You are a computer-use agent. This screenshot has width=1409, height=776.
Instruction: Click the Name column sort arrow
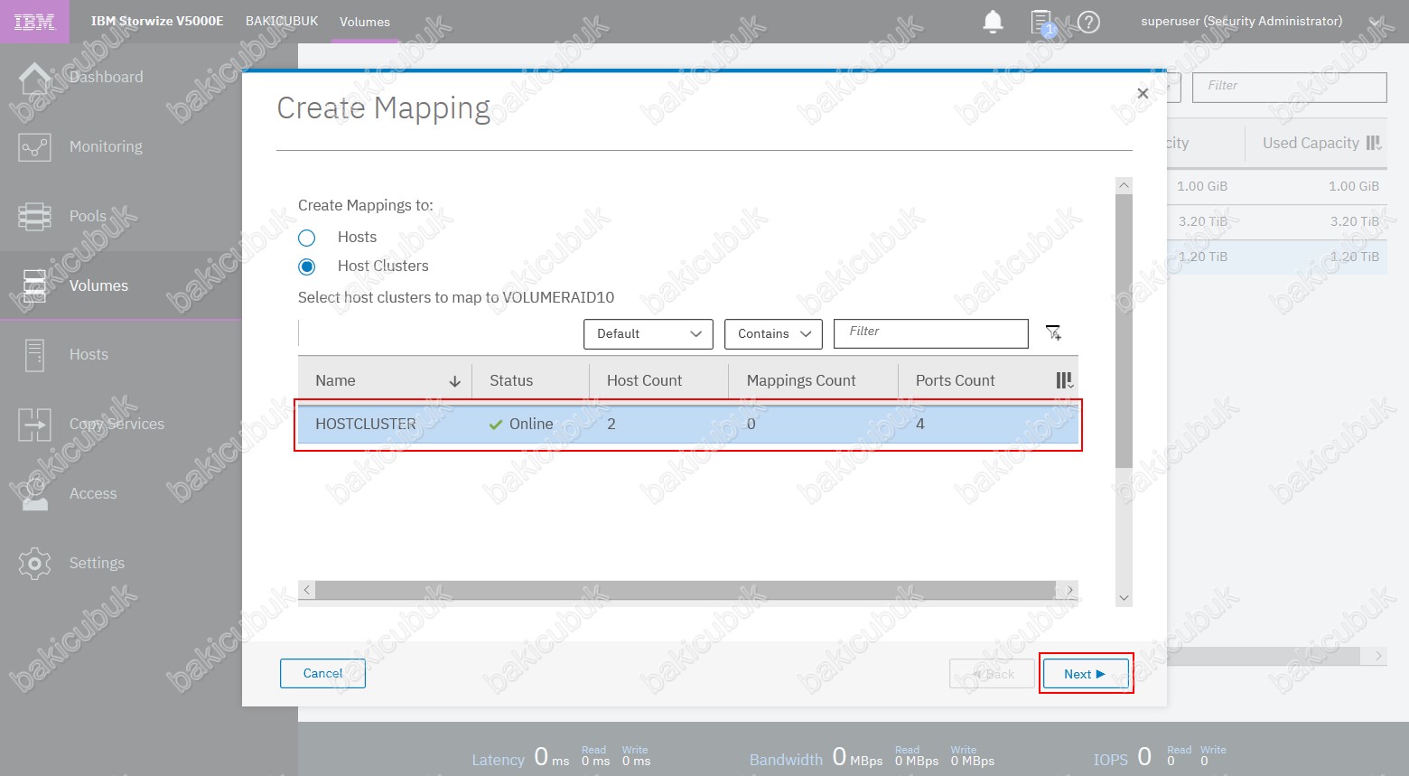455,381
